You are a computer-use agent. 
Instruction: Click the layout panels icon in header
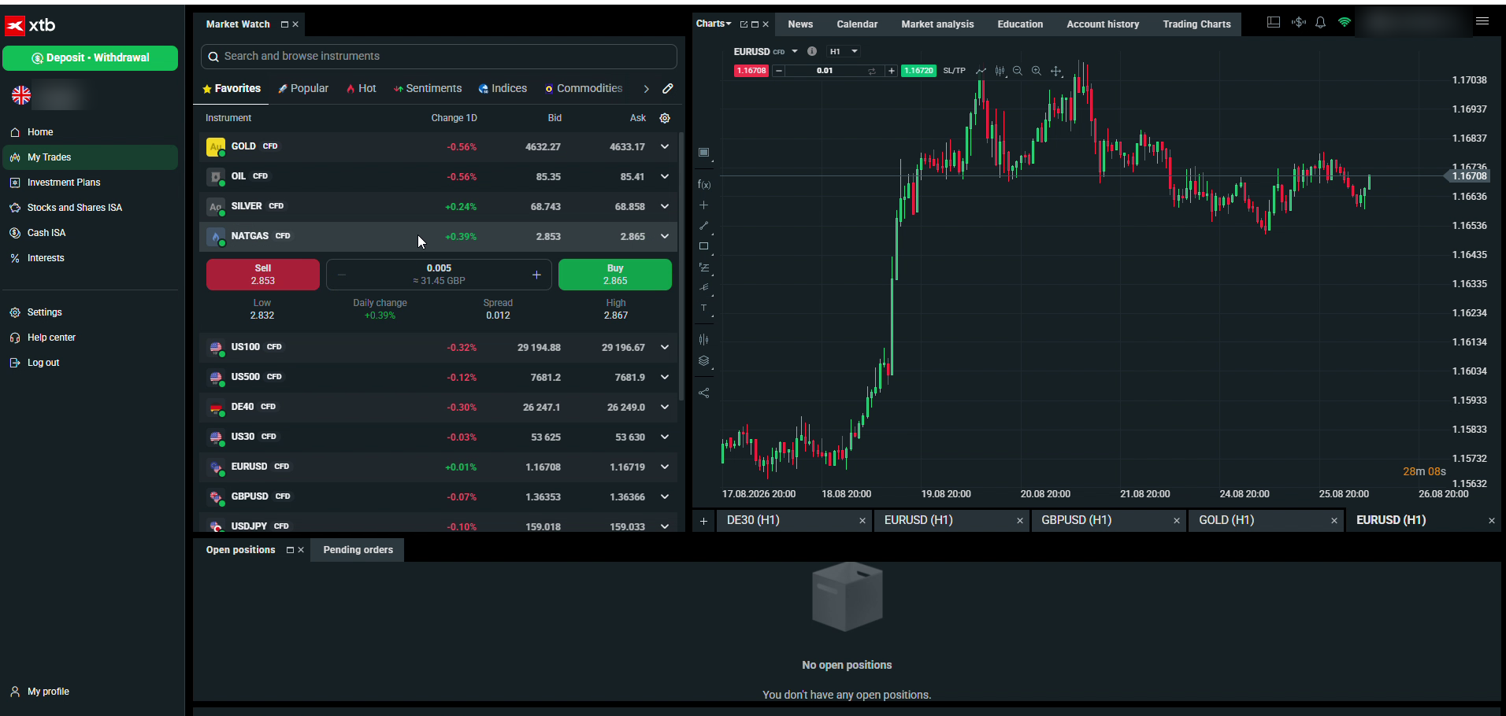click(1274, 23)
